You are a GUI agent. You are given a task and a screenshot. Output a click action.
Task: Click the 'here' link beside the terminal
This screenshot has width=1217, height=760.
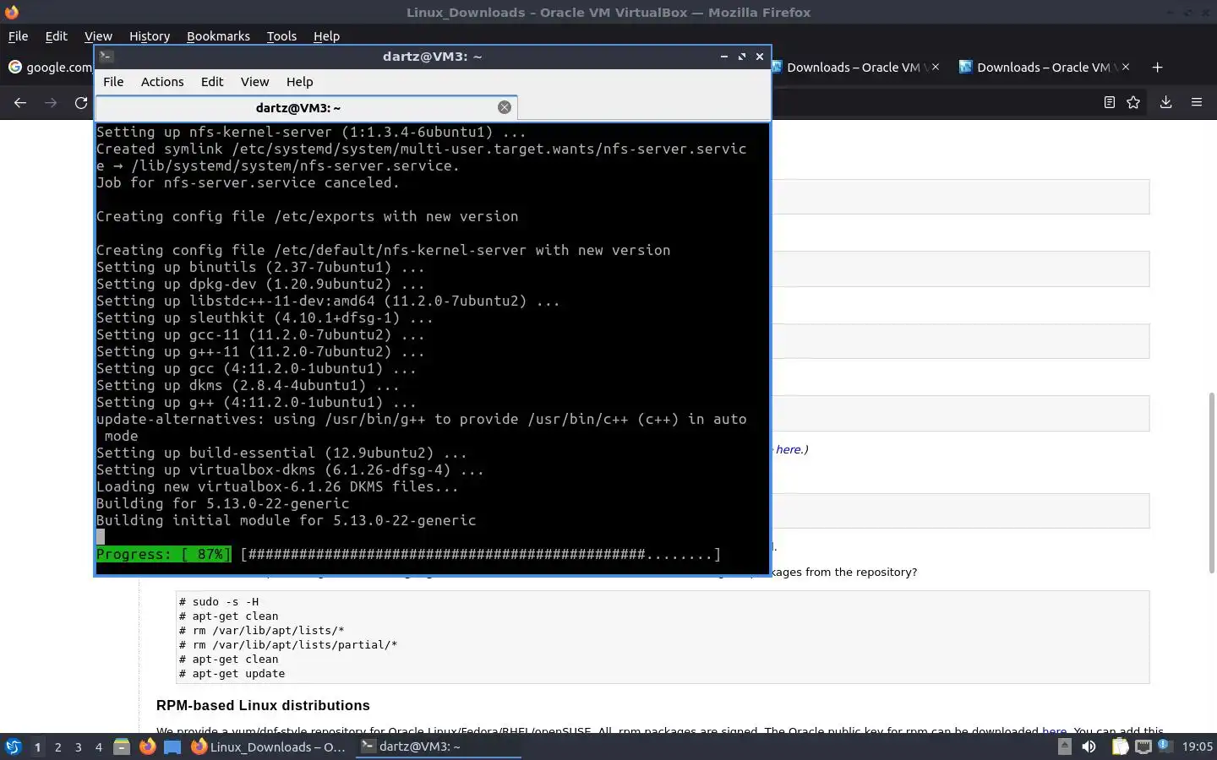788,449
